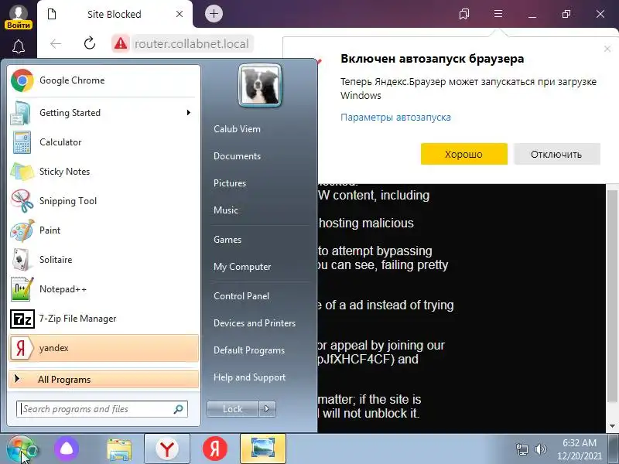Focus the Search programs and files box
Image resolution: width=619 pixels, height=464 pixels.
(x=102, y=409)
